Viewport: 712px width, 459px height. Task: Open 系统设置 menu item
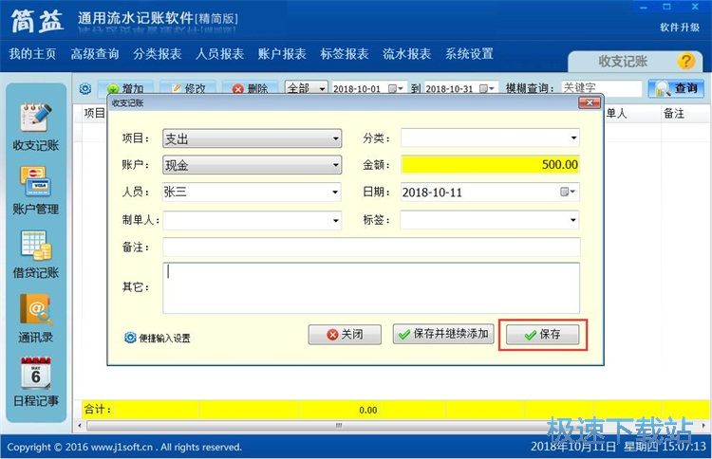tap(469, 54)
